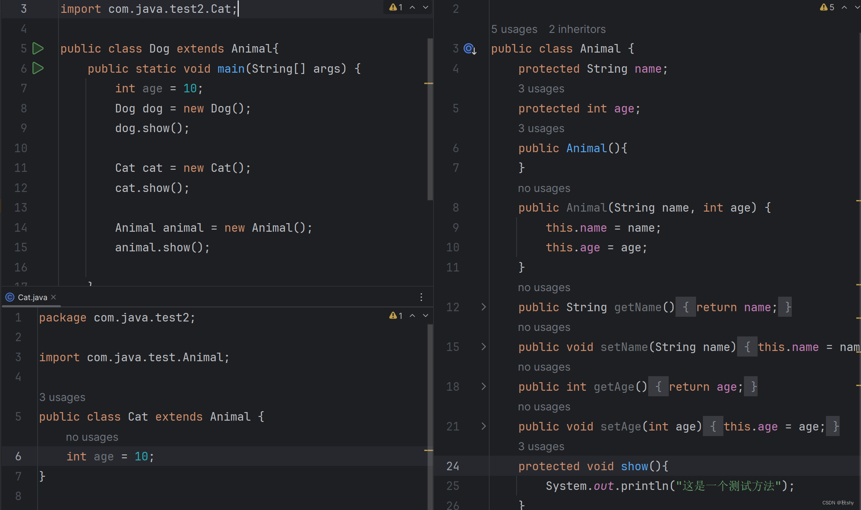The image size is (861, 510).
Task: Expand folded setName method body
Action: pos(483,347)
